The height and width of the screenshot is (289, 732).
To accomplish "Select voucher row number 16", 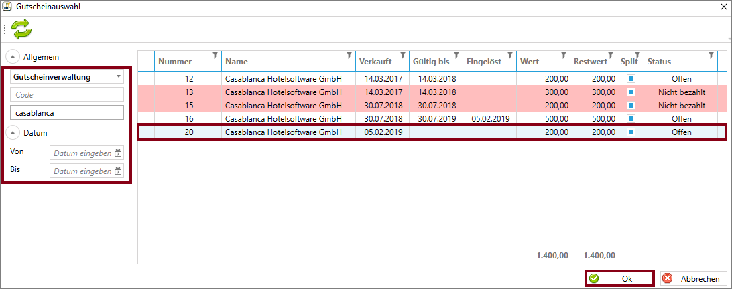I will (432, 119).
